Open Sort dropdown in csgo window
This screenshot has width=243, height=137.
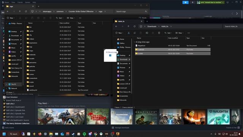click(x=60, y=18)
